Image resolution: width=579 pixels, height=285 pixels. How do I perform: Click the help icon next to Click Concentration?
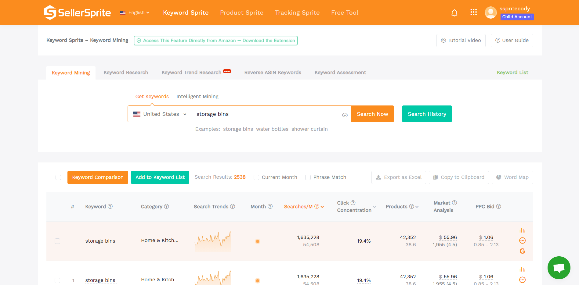pos(353,203)
